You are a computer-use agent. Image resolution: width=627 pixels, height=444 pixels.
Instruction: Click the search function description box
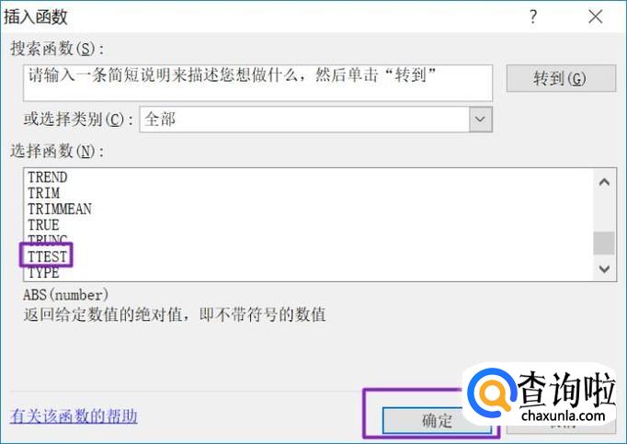coord(257,83)
